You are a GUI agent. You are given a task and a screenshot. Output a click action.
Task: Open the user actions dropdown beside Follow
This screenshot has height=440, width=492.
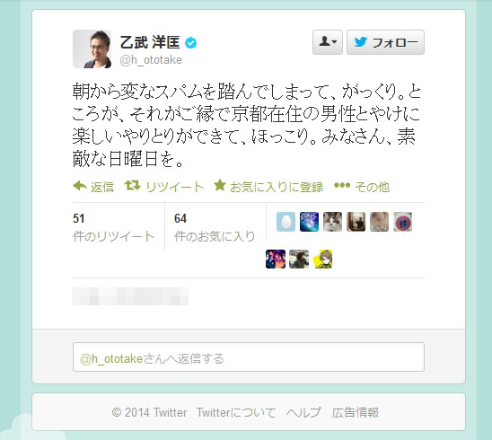click(x=328, y=42)
